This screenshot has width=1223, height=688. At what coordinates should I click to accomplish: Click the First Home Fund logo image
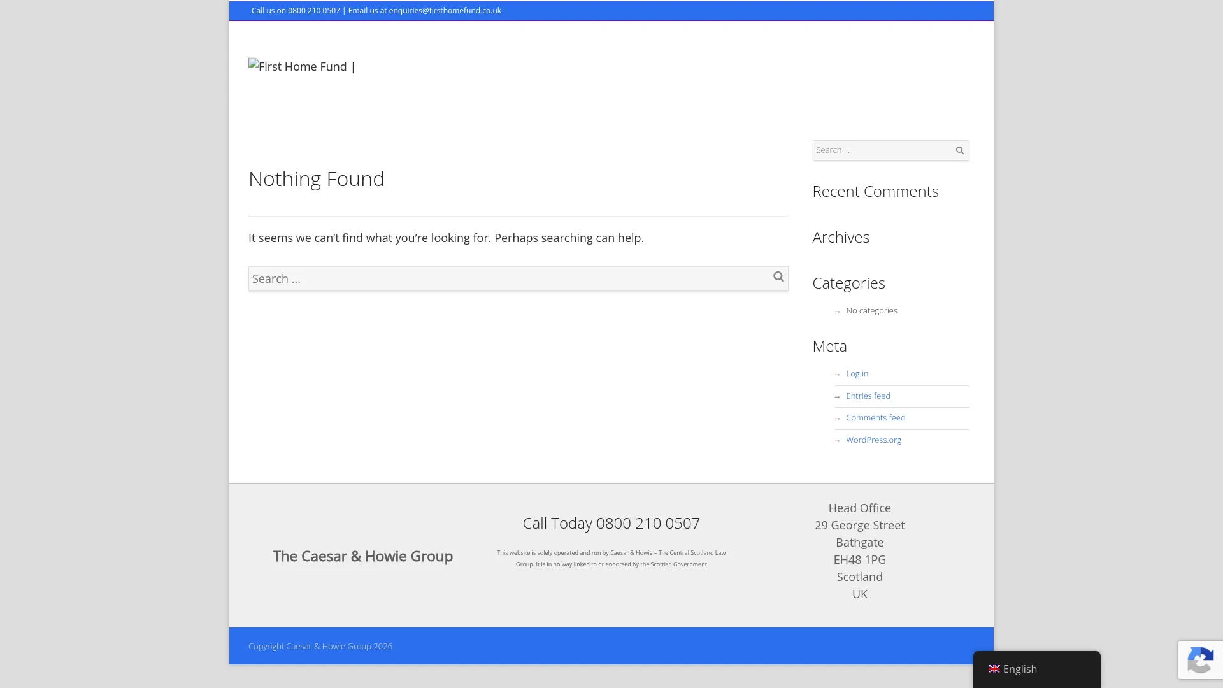click(302, 66)
